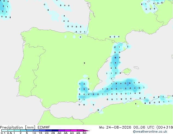Pick the 35–40 mm legend swatch
The width and height of the screenshot is (173, 134).
[x=68, y=130]
